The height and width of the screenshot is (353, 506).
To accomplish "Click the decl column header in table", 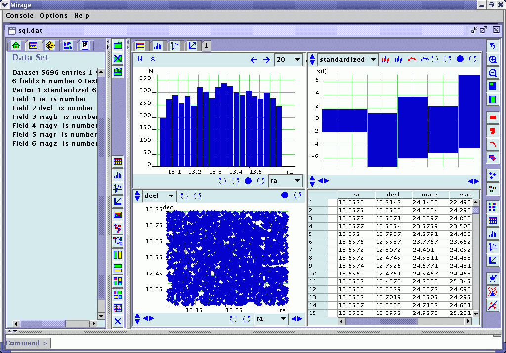I will pos(393,195).
